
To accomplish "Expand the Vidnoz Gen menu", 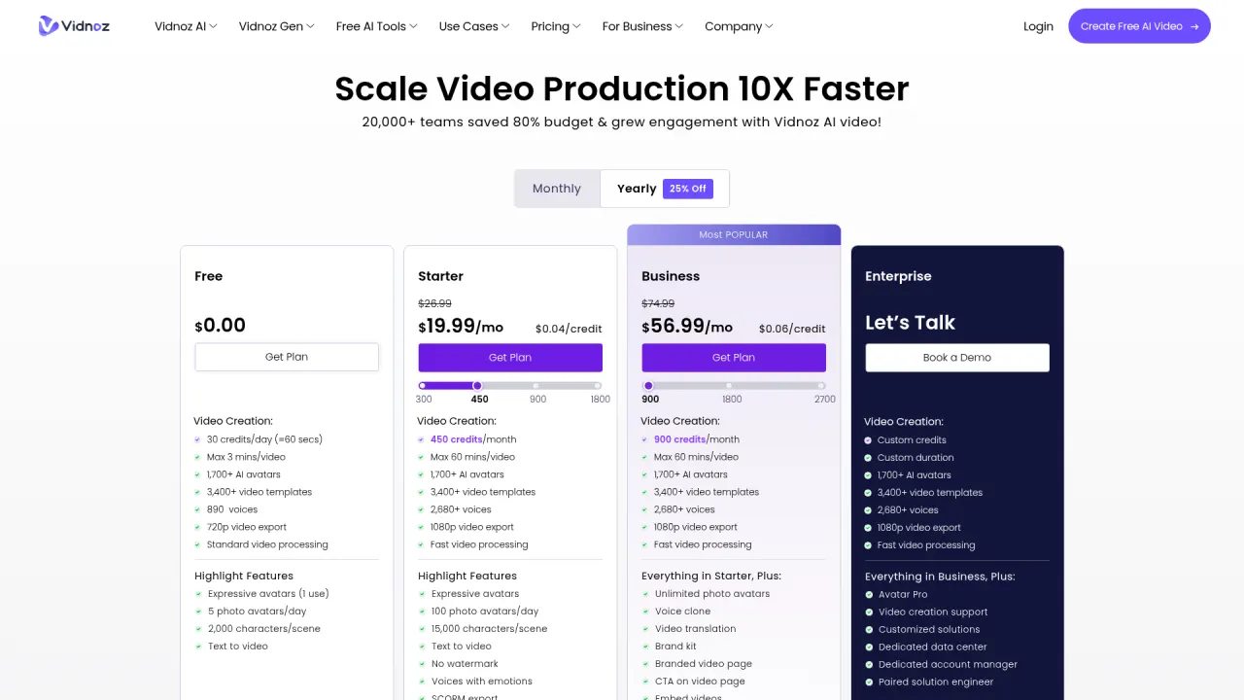I will [276, 26].
